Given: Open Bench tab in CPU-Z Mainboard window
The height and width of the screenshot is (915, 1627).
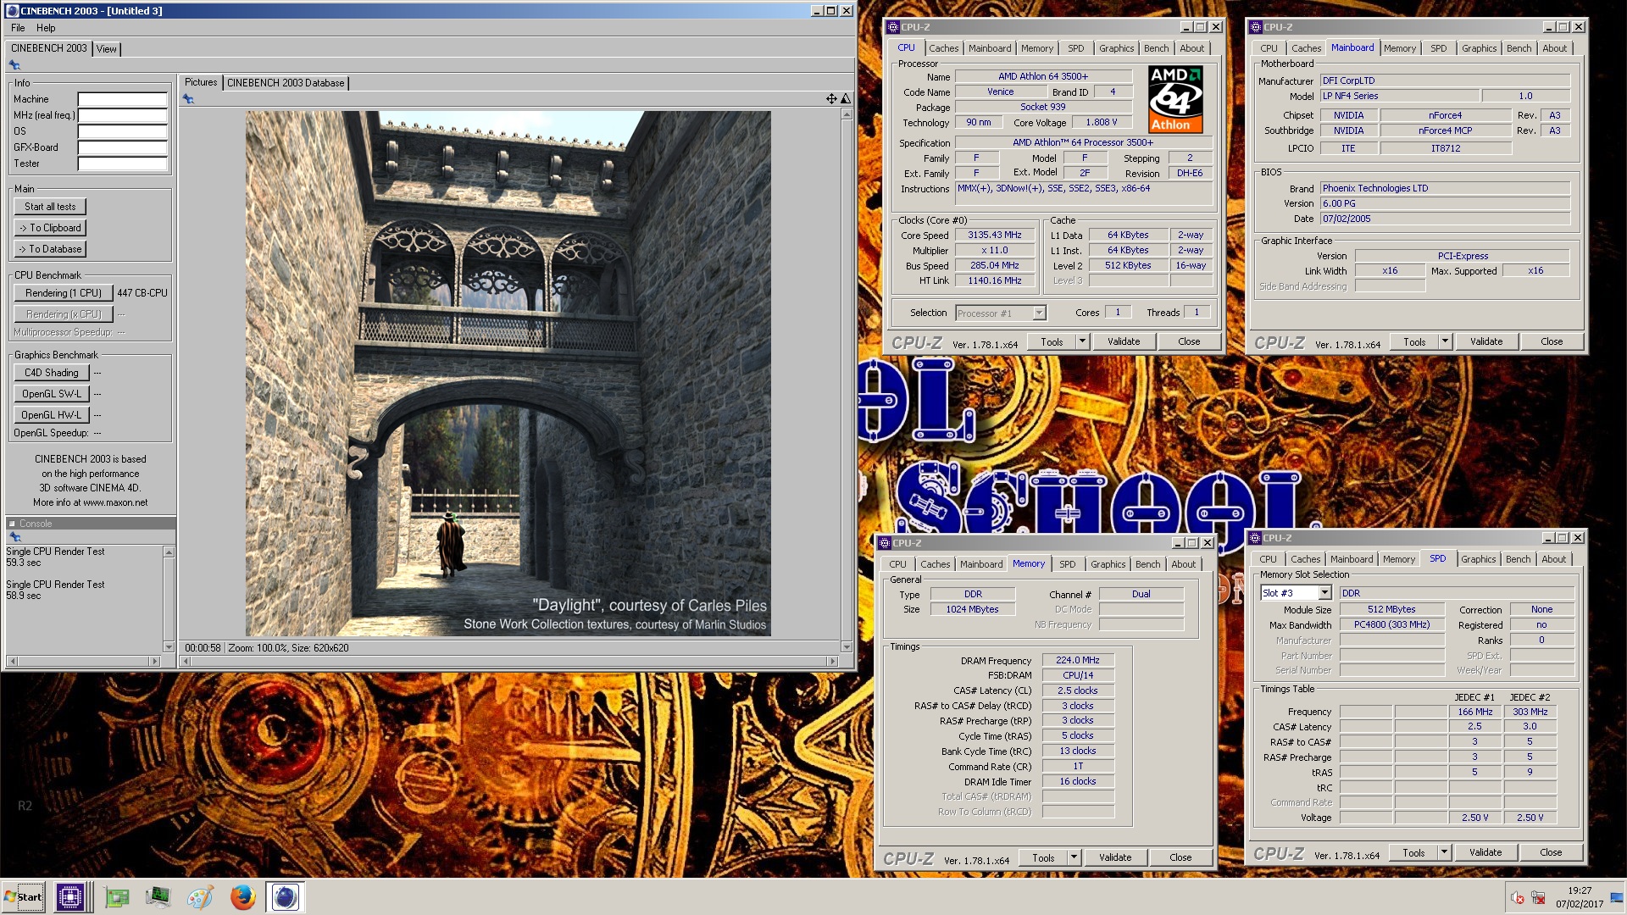Looking at the screenshot, I should pyautogui.click(x=1519, y=48).
